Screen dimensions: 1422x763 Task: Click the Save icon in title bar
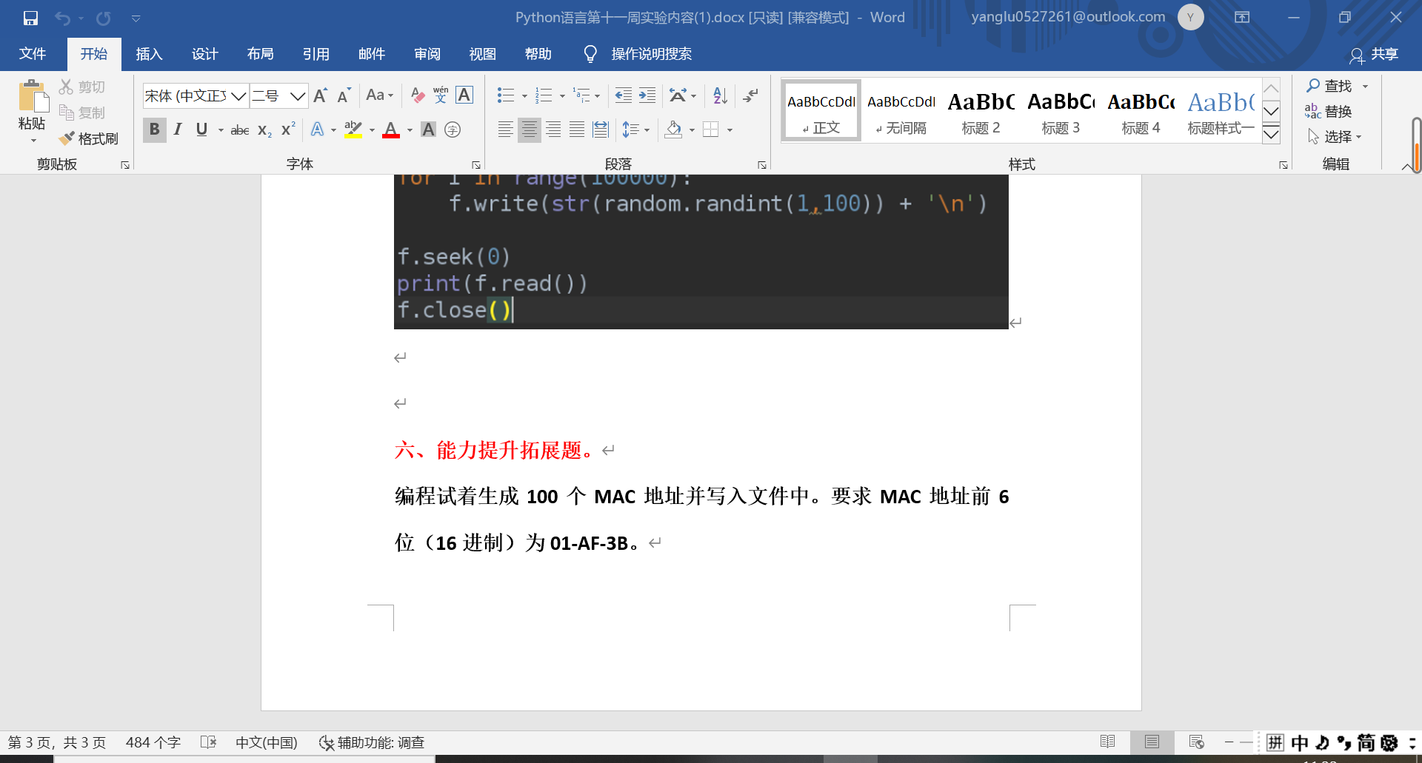coord(30,18)
